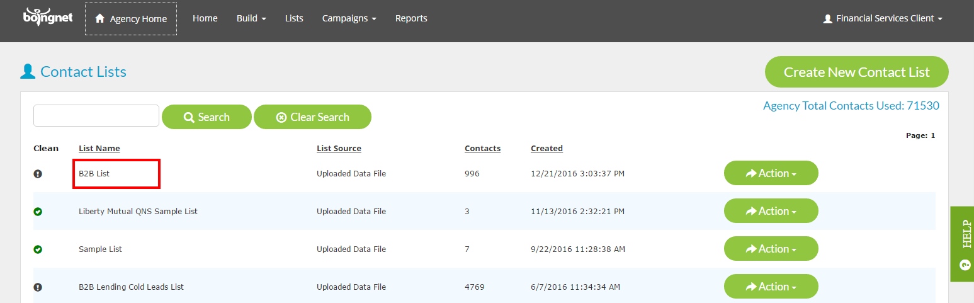Open the Financial Services Client account dropdown
Image resolution: width=974 pixels, height=303 pixels.
(883, 19)
